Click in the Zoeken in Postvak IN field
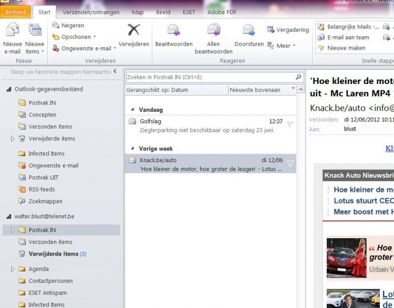The height and width of the screenshot is (308, 394). tap(209, 77)
